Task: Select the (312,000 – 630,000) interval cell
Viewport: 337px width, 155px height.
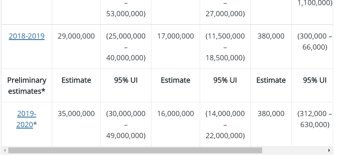Action: (315, 119)
